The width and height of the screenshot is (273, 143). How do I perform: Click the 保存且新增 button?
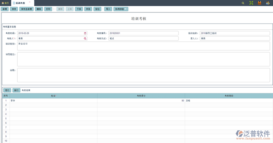click(x=26, y=9)
